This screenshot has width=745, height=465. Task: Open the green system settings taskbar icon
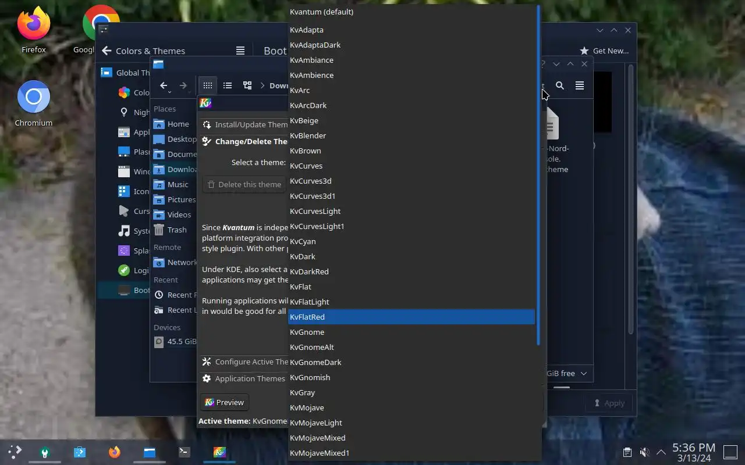click(x=45, y=452)
